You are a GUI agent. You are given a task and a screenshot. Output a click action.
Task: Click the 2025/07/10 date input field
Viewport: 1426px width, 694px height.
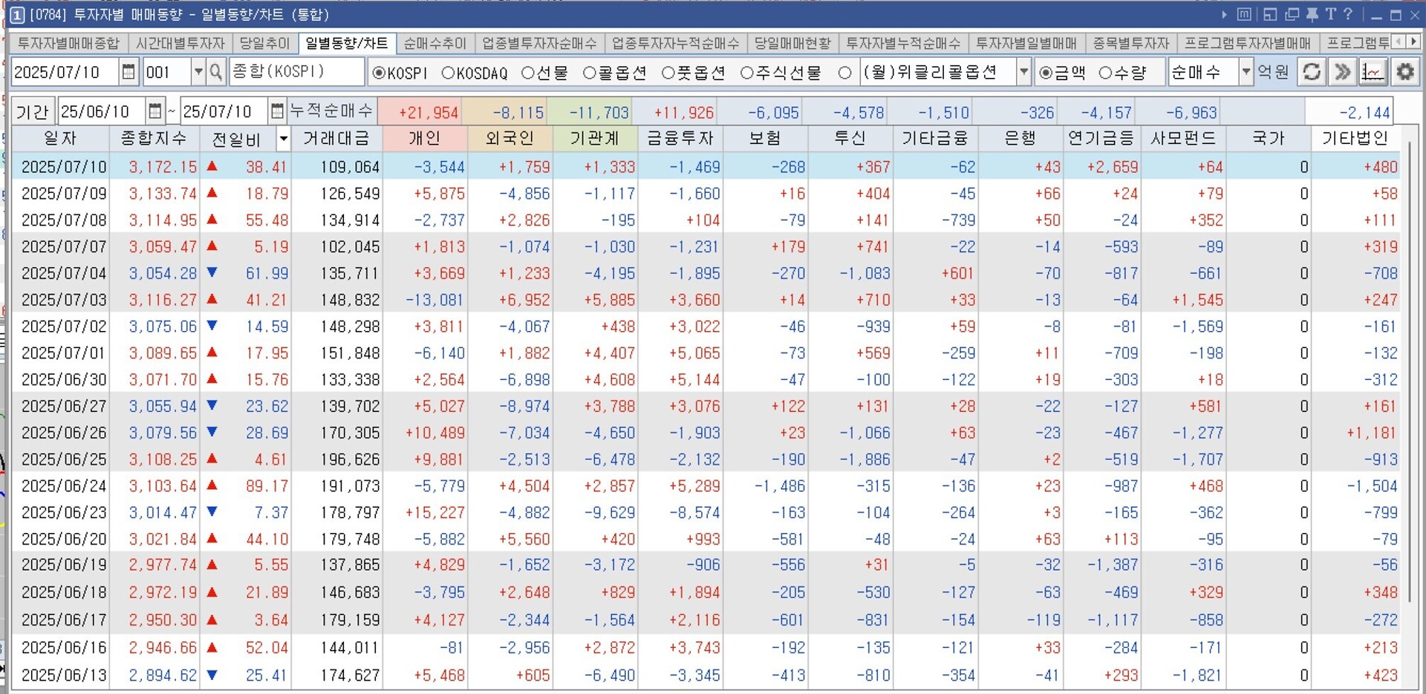tap(65, 72)
